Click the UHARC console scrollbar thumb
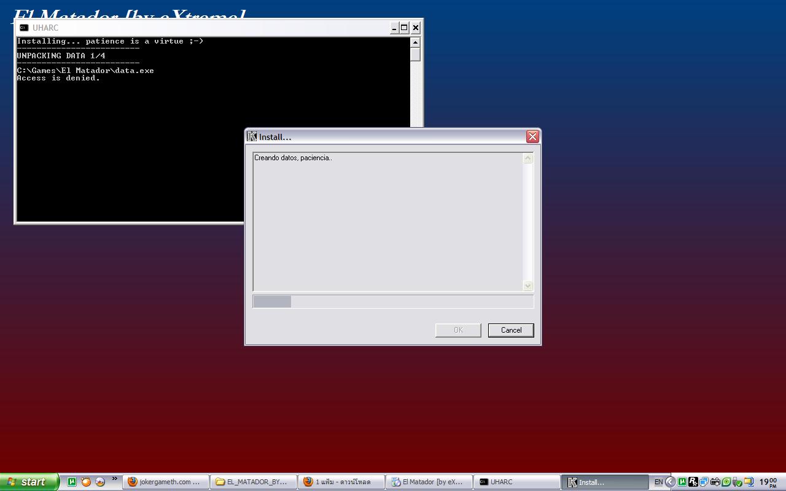This screenshot has height=491, width=786. pyautogui.click(x=415, y=55)
